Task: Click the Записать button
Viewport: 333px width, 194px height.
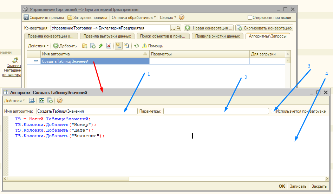Action: point(298,186)
